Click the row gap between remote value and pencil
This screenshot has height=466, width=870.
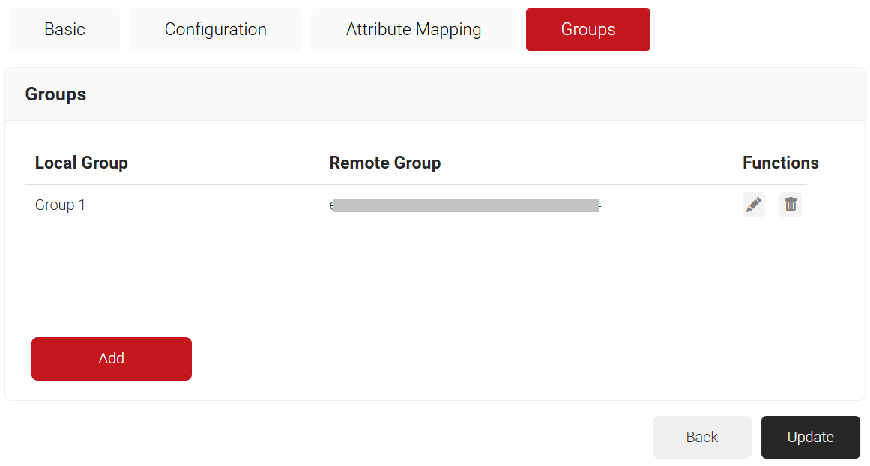[671, 205]
